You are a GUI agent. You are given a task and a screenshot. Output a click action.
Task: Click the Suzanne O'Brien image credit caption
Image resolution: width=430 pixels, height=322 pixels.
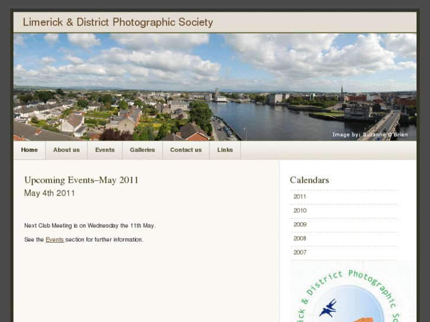pyautogui.click(x=370, y=135)
